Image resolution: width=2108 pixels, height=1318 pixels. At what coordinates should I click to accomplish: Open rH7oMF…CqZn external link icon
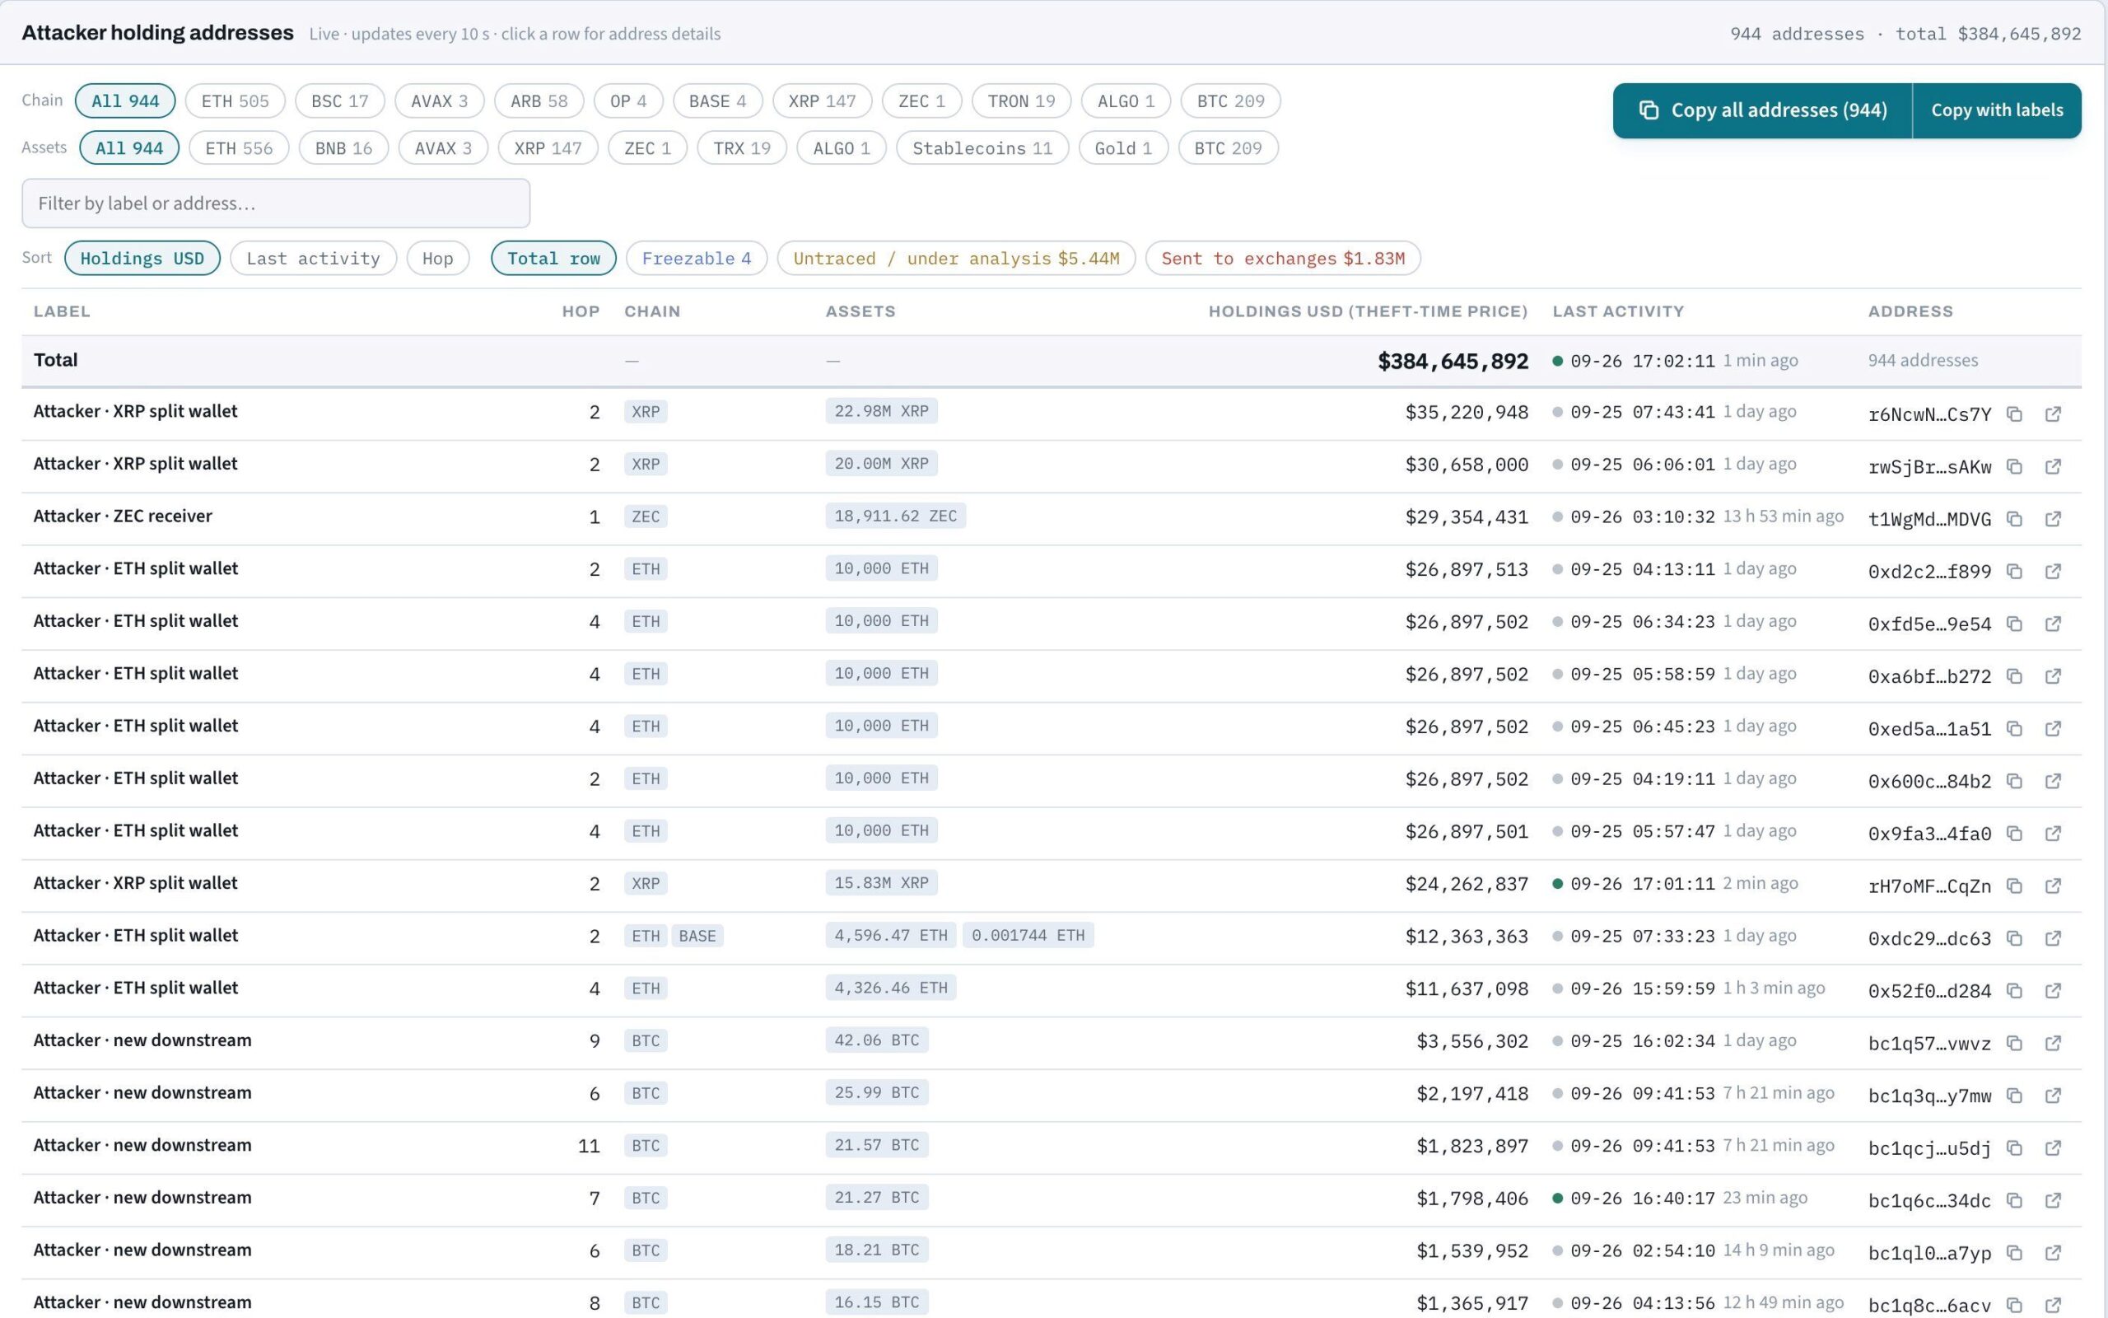pyautogui.click(x=2053, y=886)
